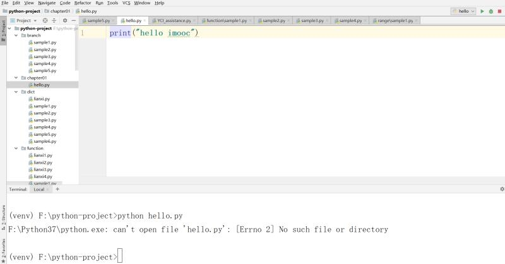The image size is (505, 264).
Task: Toggle the 2: Favorites tool window button
Action: [3, 250]
